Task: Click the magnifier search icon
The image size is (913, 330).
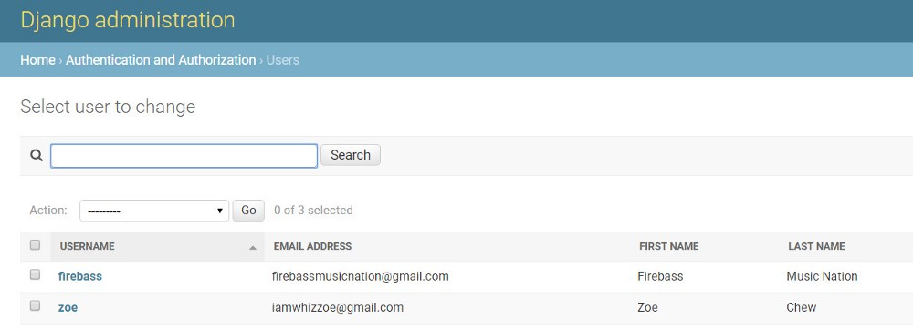Action: pyautogui.click(x=37, y=155)
